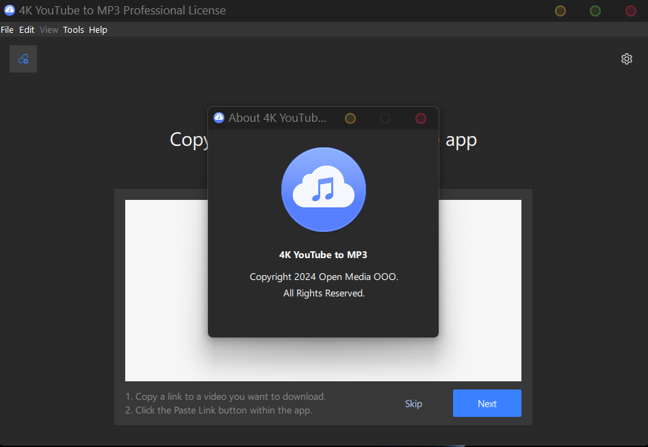Click the small app icon in About dialog title
Viewport: 648px width, 447px height.
(218, 118)
